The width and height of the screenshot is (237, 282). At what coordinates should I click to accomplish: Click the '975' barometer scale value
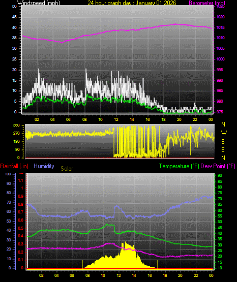pos(220,112)
